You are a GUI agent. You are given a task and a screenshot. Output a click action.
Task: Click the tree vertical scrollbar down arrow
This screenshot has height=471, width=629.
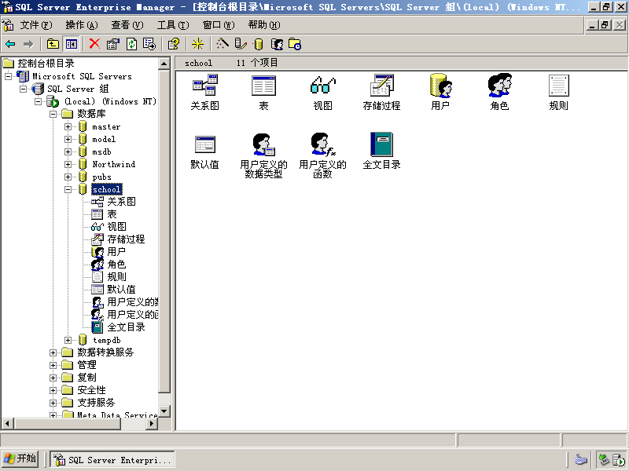pyautogui.click(x=164, y=411)
